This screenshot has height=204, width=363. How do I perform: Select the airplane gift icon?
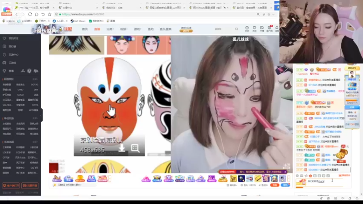click(250, 178)
